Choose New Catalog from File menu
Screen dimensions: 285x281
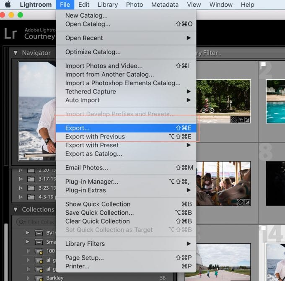pyautogui.click(x=126, y=16)
